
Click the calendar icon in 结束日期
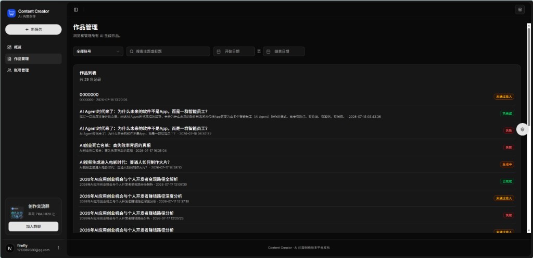coord(268,52)
